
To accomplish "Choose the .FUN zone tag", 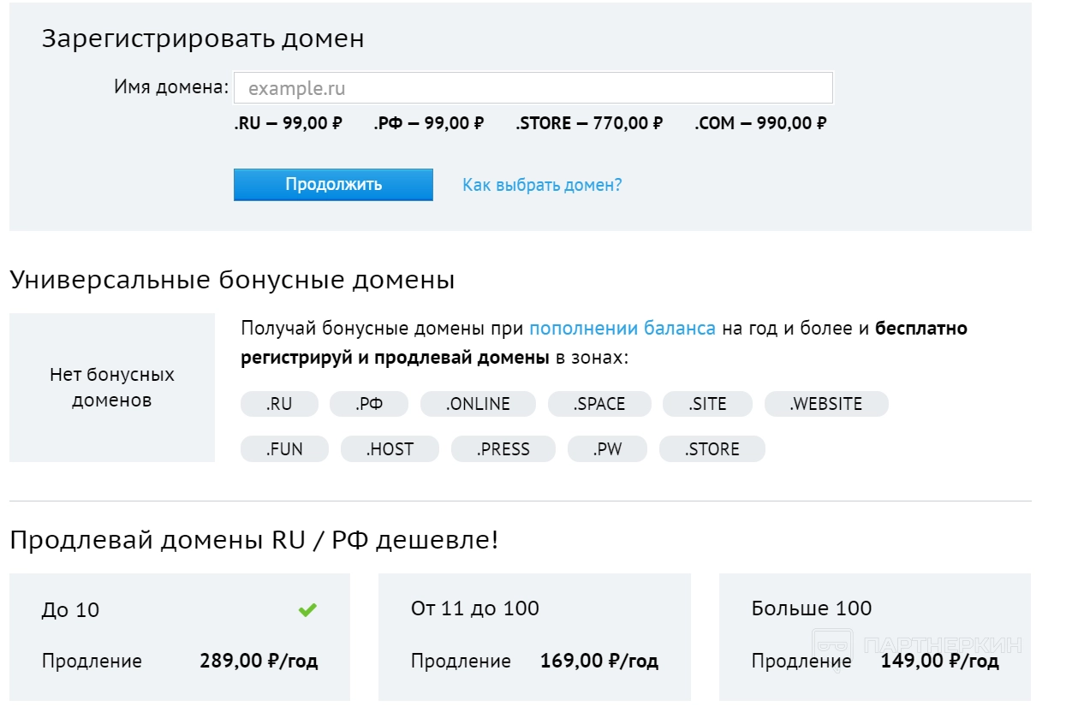I will coord(284,449).
